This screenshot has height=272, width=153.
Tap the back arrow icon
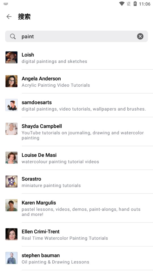click(x=9, y=17)
